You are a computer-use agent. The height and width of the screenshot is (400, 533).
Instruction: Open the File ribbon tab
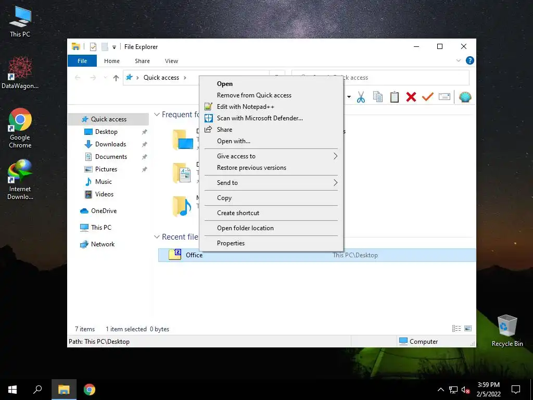coord(82,61)
